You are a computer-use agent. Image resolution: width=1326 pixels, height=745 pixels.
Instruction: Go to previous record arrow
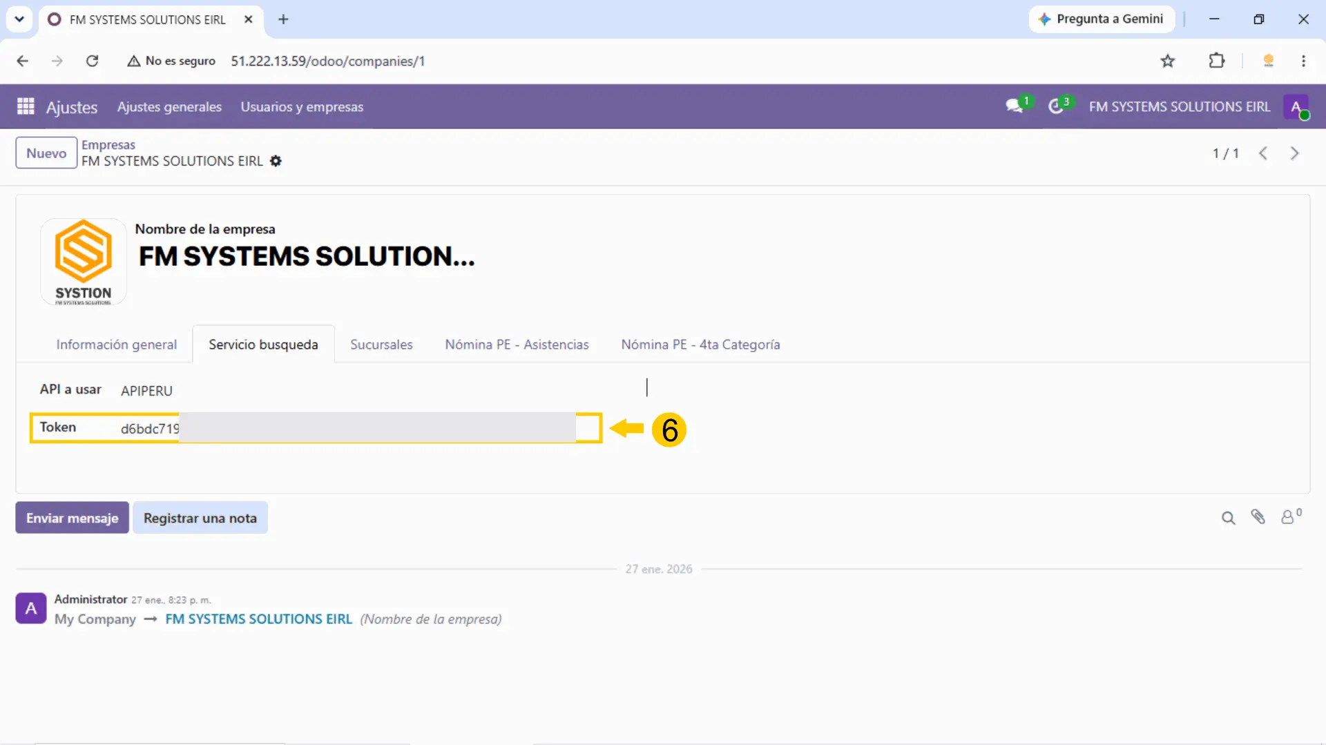1262,153
